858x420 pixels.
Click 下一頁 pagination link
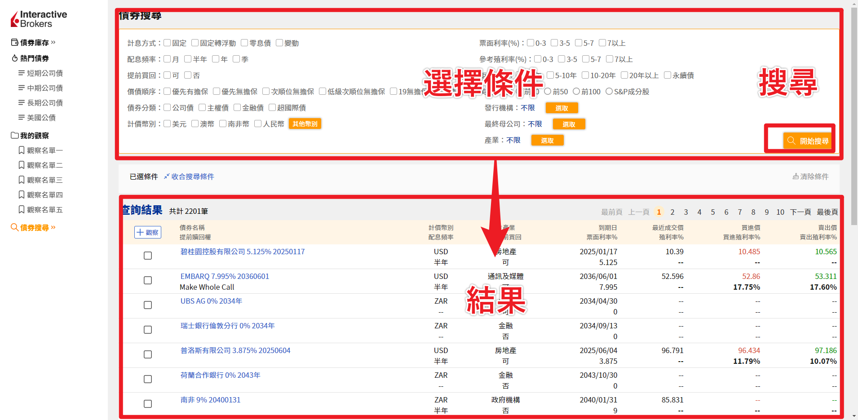click(x=801, y=212)
